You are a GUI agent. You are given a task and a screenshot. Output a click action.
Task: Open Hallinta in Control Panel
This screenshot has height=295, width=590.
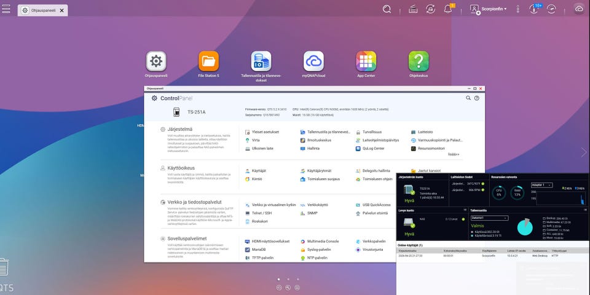coord(310,148)
